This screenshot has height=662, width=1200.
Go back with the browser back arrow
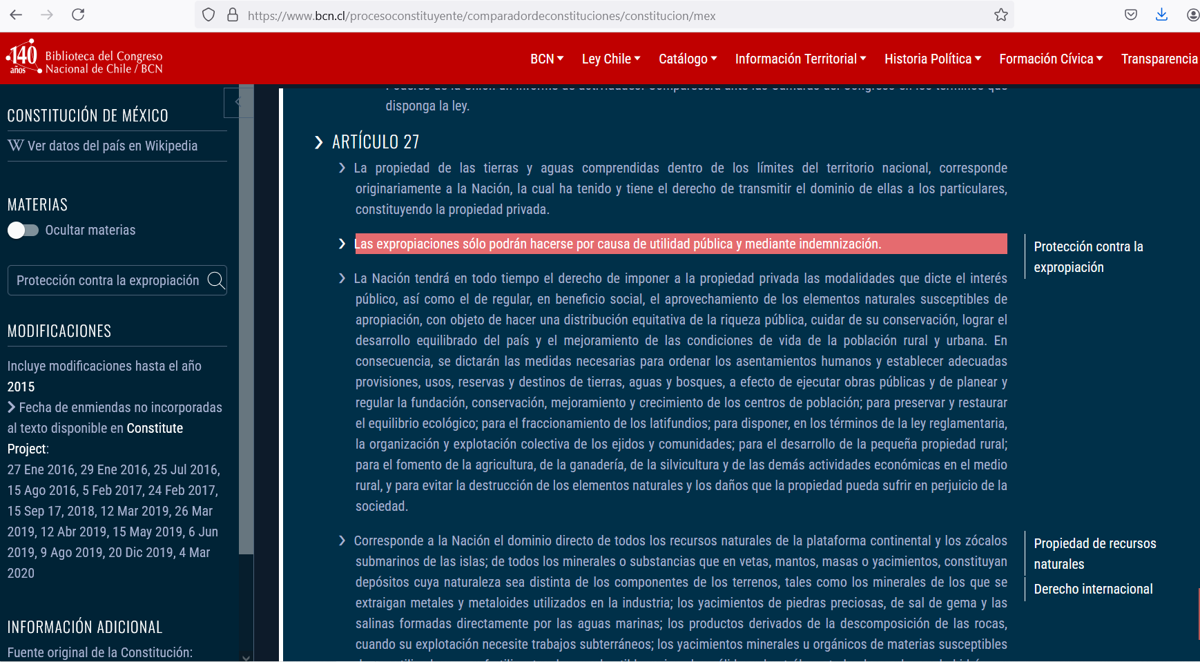click(17, 14)
